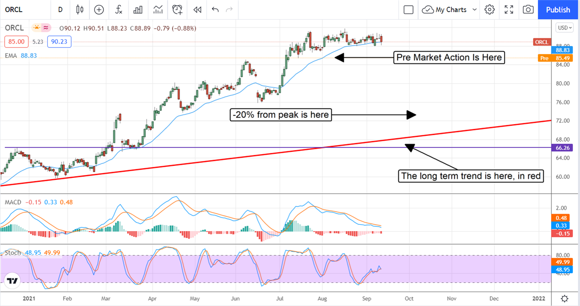Click the ORCL red price label
The image size is (580, 306).
point(541,42)
